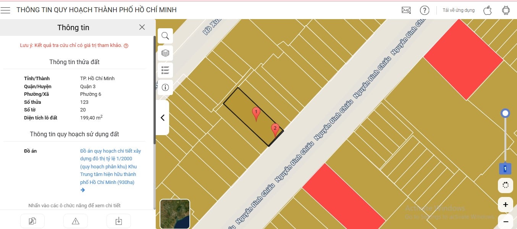Open the Đồ án quy hoạch chi tiết link
Image resolution: width=517 pixels, height=229 pixels.
coord(110,166)
